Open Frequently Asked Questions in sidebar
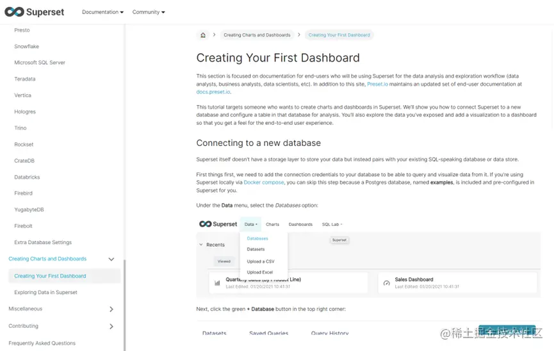The width and height of the screenshot is (554, 351). (42, 343)
